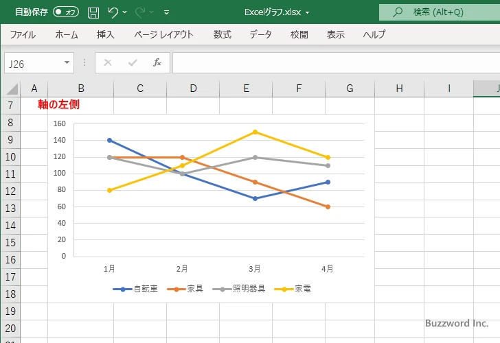
Task: Click the 3月 category axis label
Action: click(x=255, y=269)
